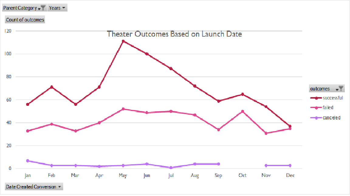The height and width of the screenshot is (196, 350).
Task: Click the canceled legend line marker
Action: (x=316, y=117)
